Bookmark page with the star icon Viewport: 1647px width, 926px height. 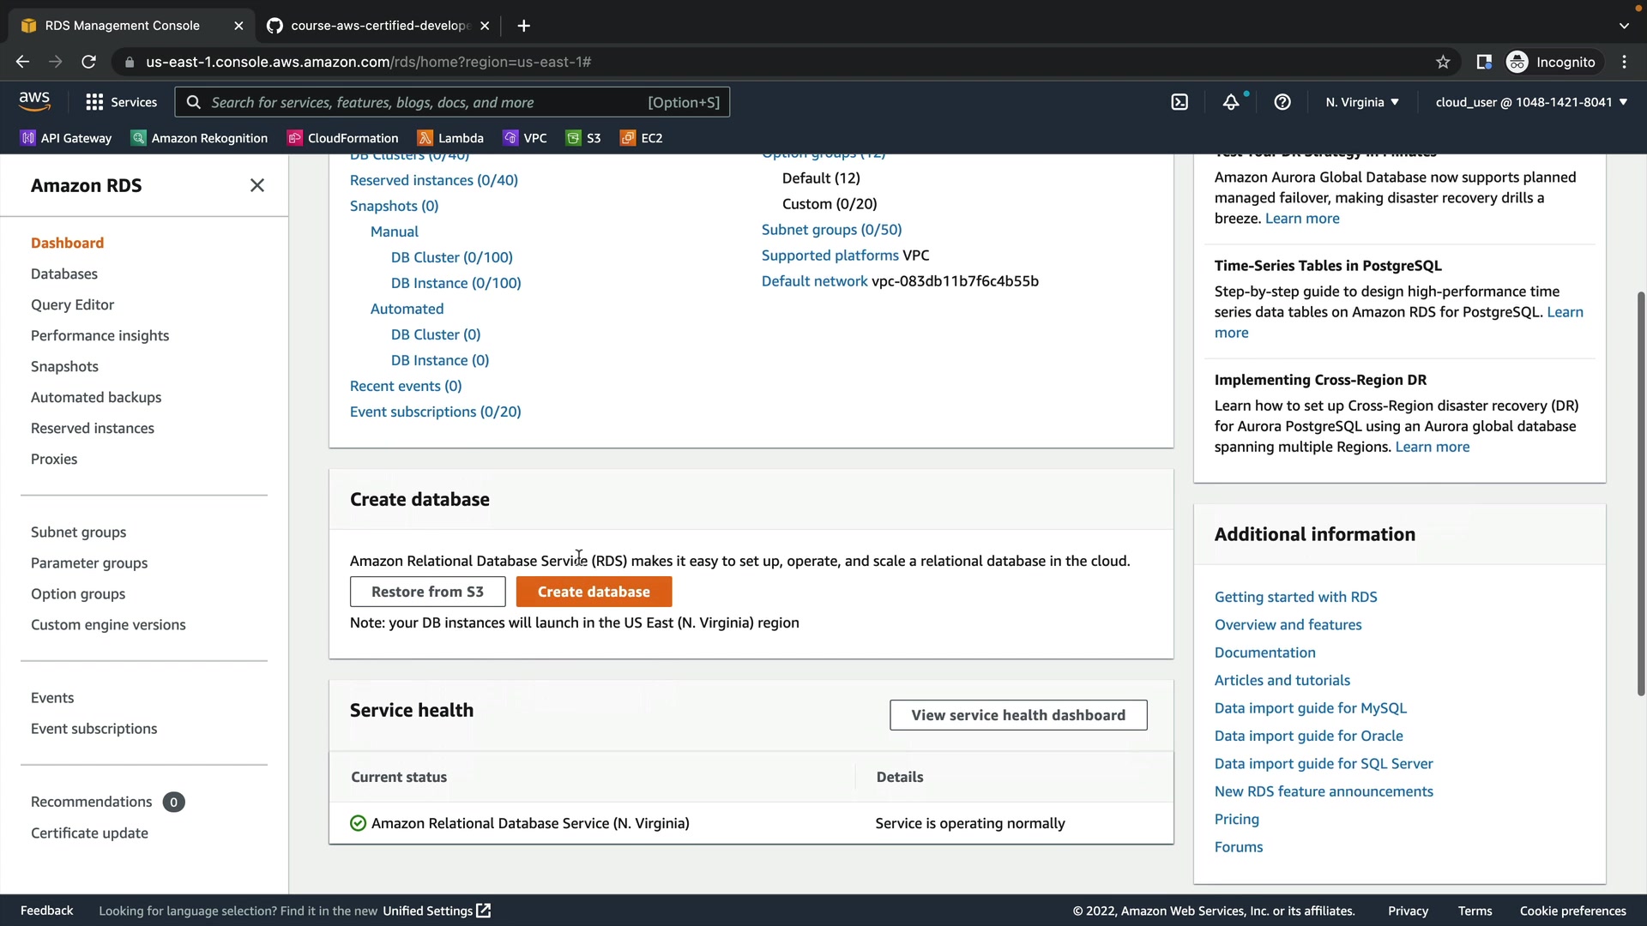[x=1443, y=62]
